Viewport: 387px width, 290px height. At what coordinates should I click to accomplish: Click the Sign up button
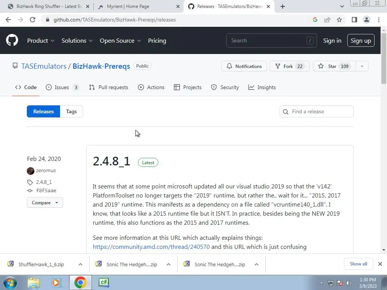[361, 40]
